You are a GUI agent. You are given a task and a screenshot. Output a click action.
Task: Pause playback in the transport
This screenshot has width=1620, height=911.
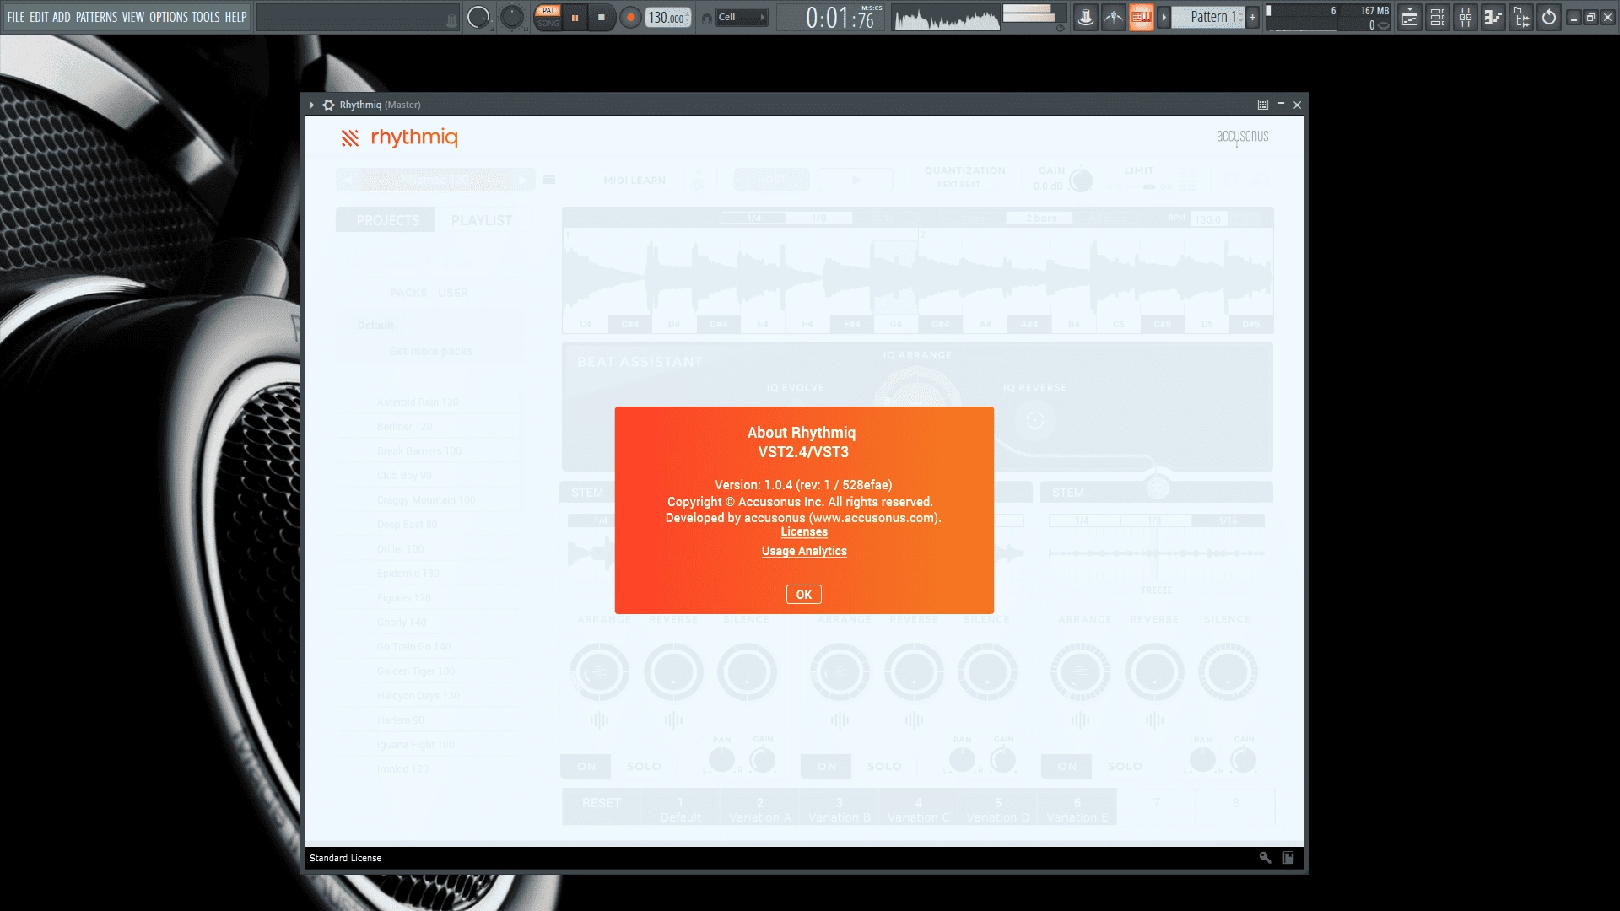pos(575,18)
